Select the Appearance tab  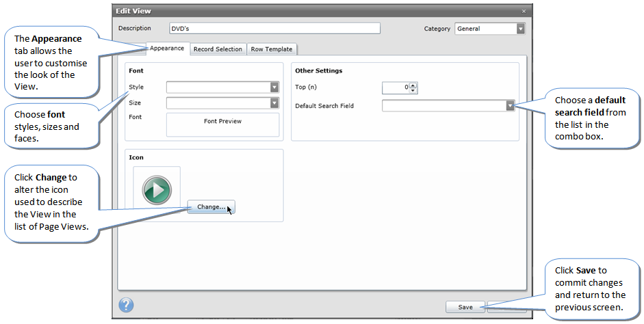[x=167, y=49]
